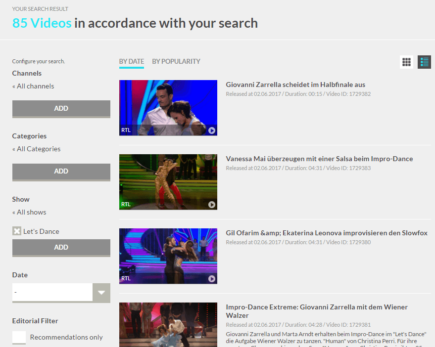Image resolution: width=435 pixels, height=347 pixels.
Task: Sort results by popularity tab
Action: click(x=176, y=61)
